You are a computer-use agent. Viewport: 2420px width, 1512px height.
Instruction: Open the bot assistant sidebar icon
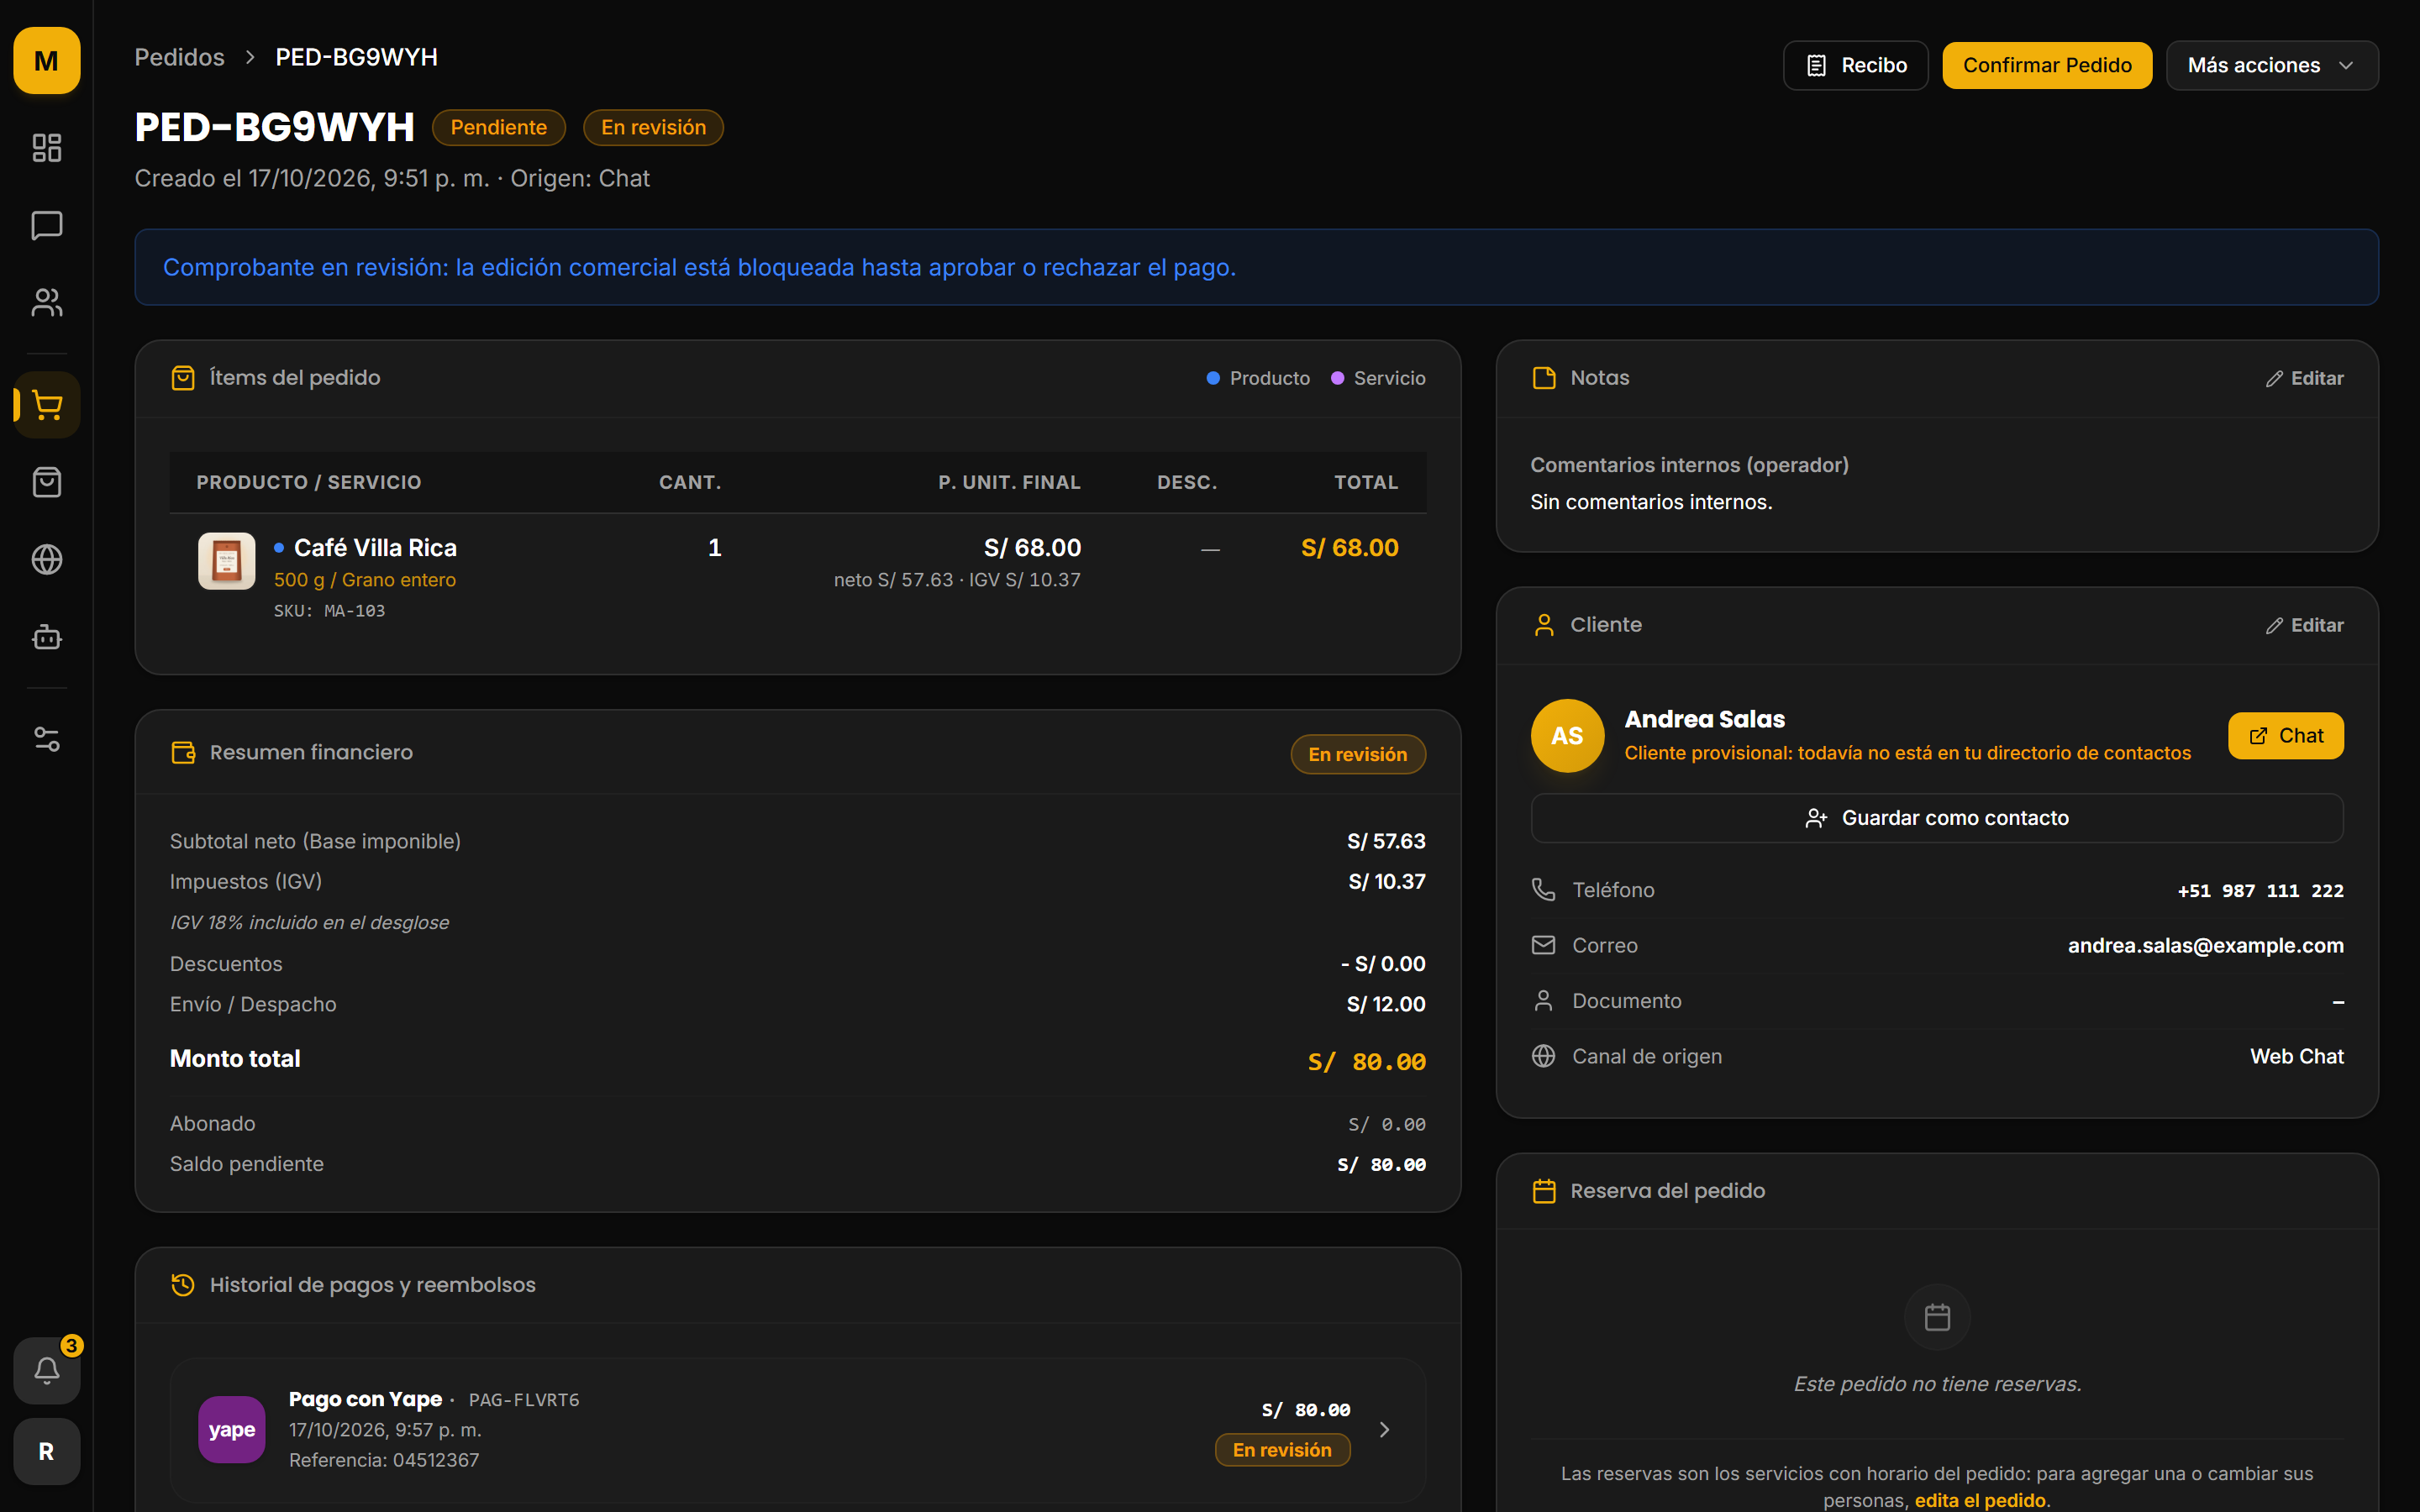pyautogui.click(x=47, y=636)
